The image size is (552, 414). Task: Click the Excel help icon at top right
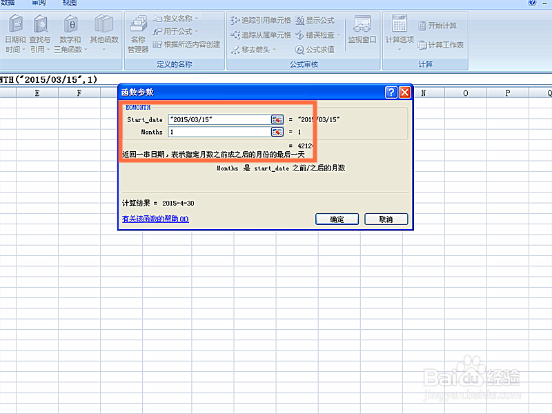(532, 3)
